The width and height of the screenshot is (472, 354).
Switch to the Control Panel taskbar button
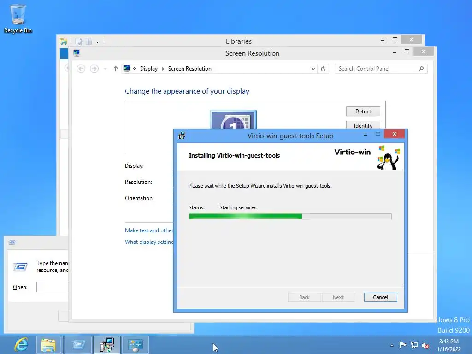[135, 345]
